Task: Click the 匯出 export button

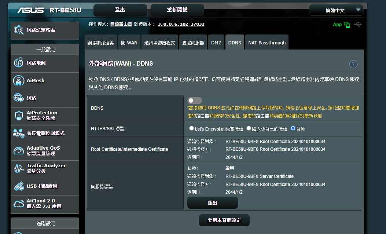Action: point(213,203)
